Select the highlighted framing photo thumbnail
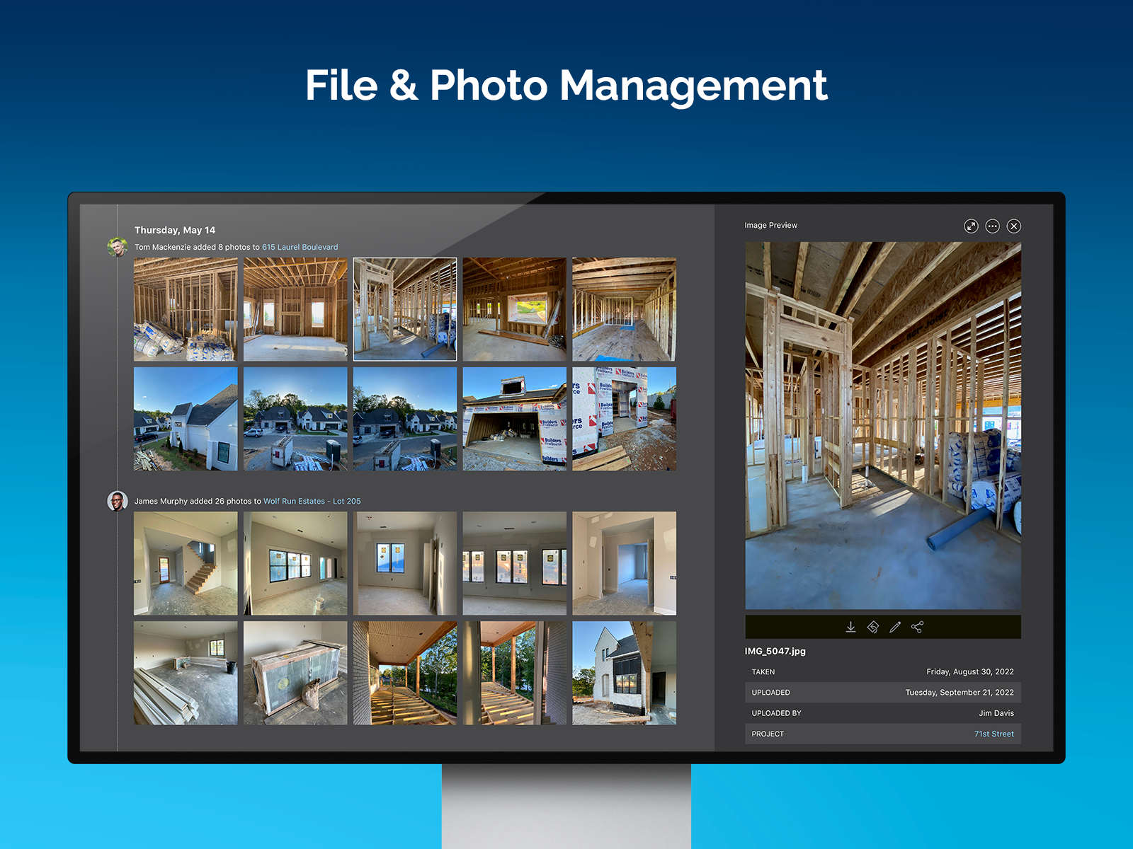1133x849 pixels. [x=404, y=309]
